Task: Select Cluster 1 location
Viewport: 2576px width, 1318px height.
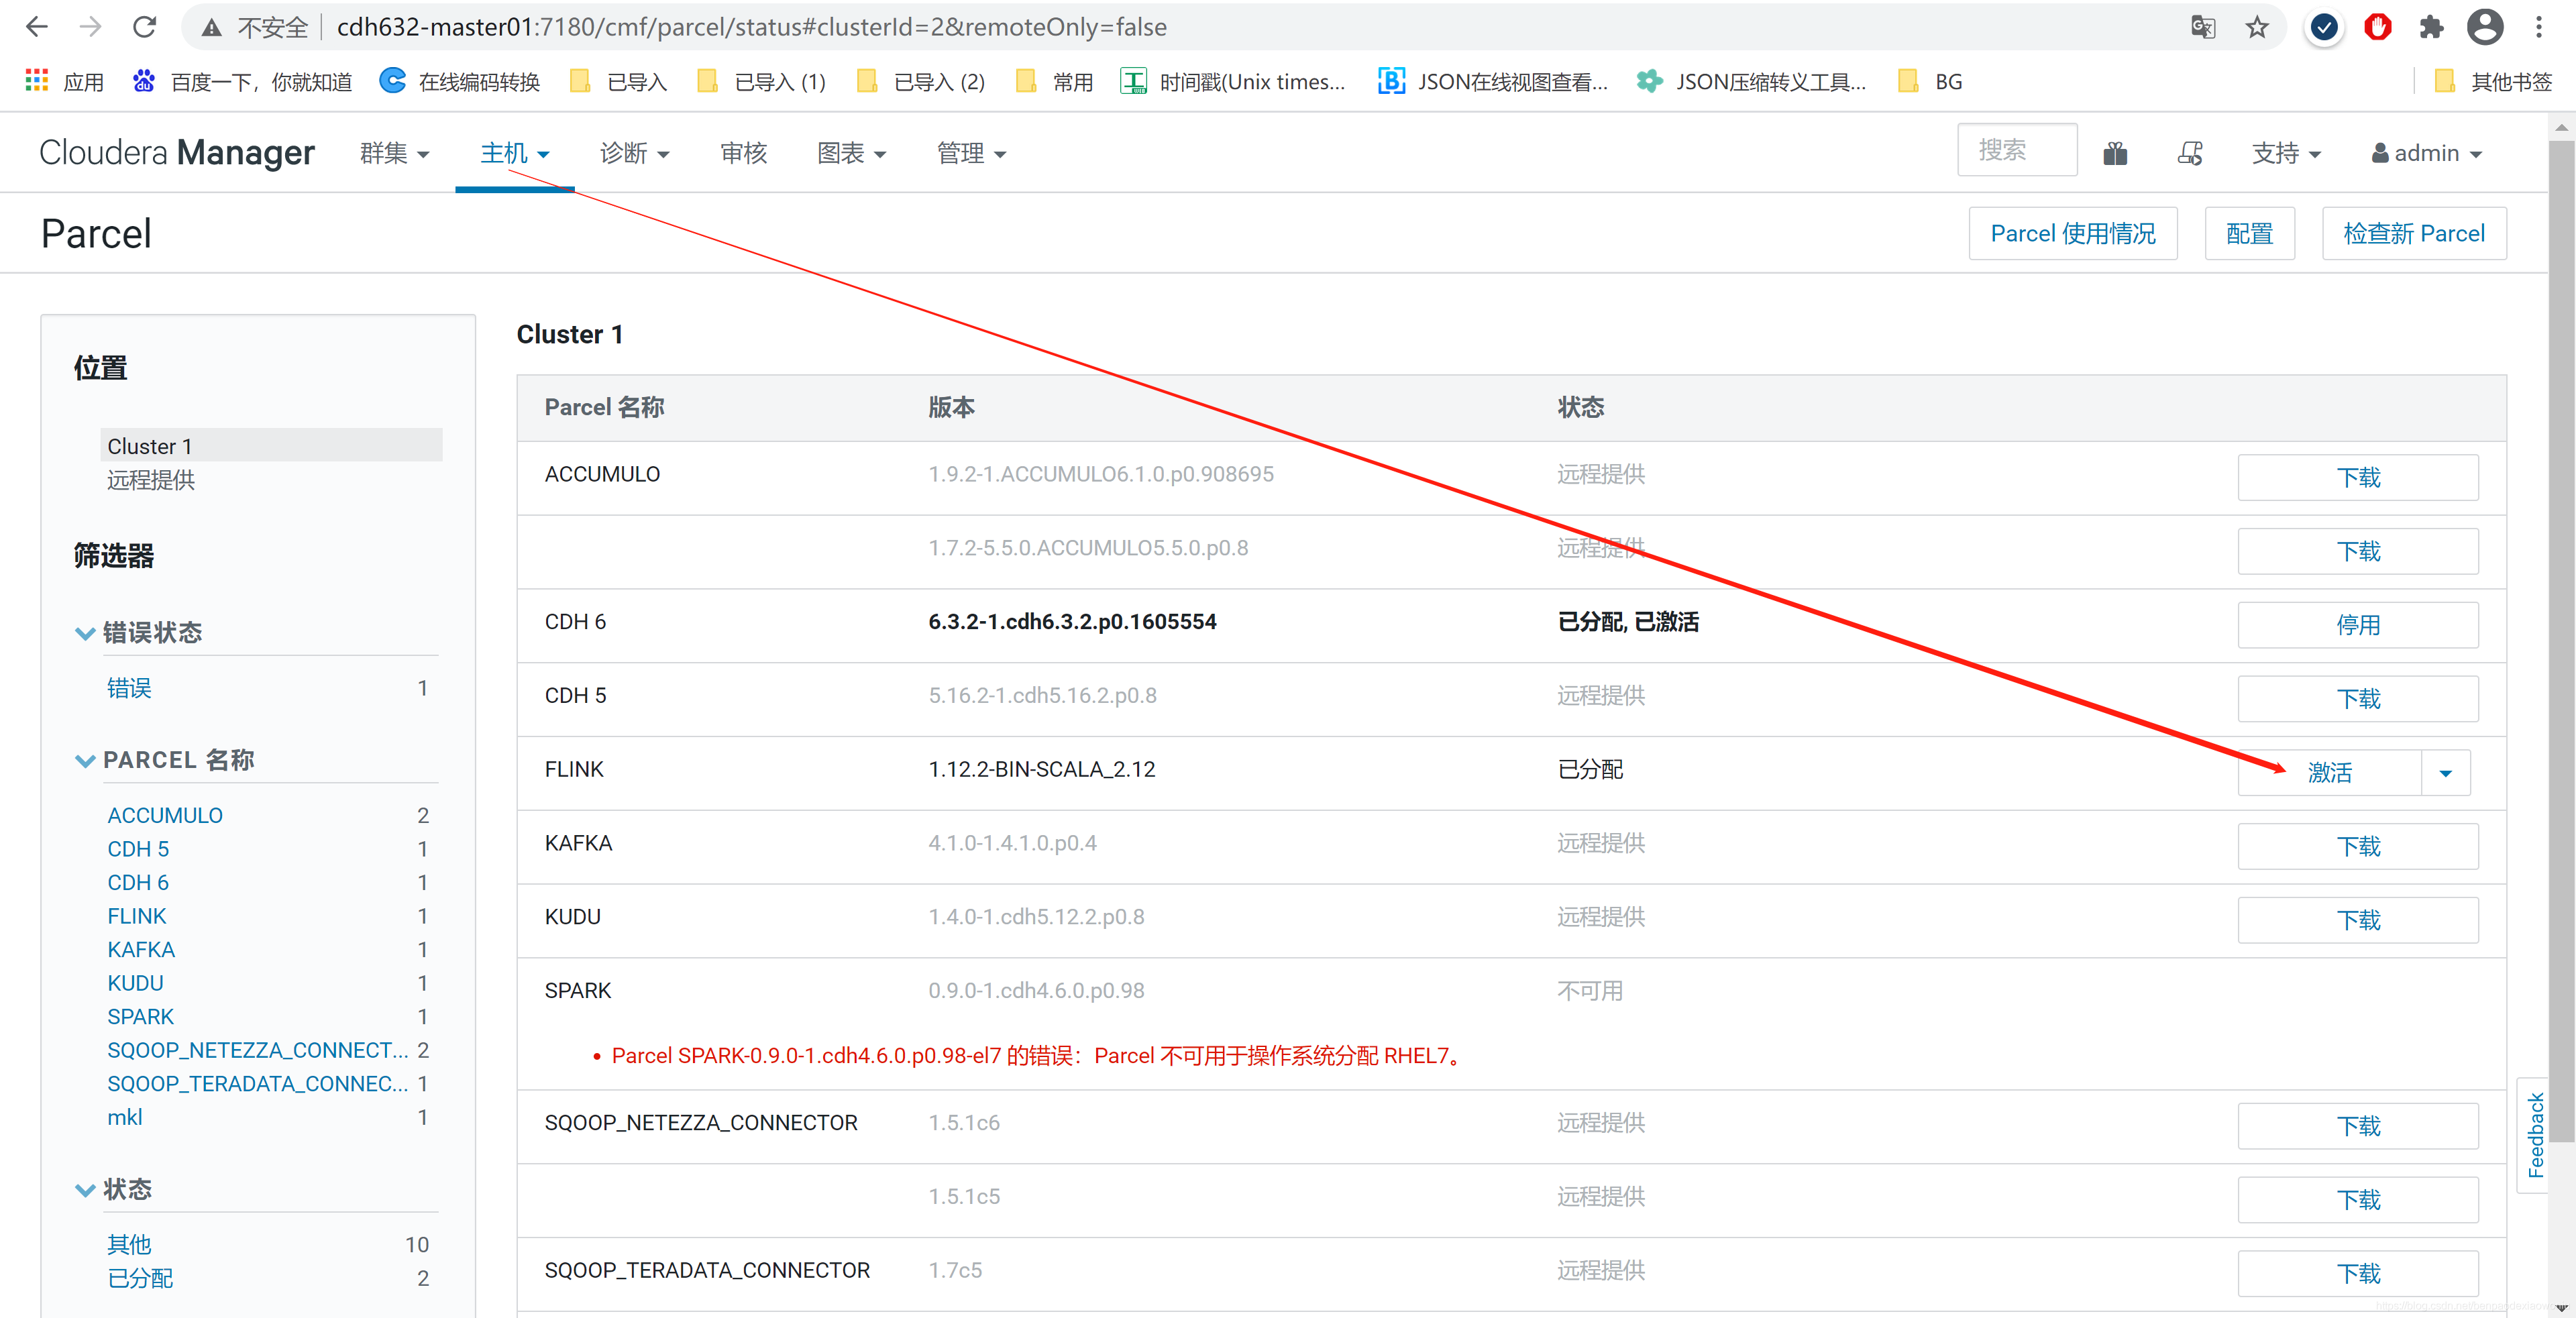Action: tap(271, 446)
